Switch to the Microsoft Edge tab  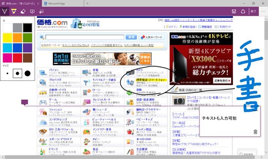point(60,3)
